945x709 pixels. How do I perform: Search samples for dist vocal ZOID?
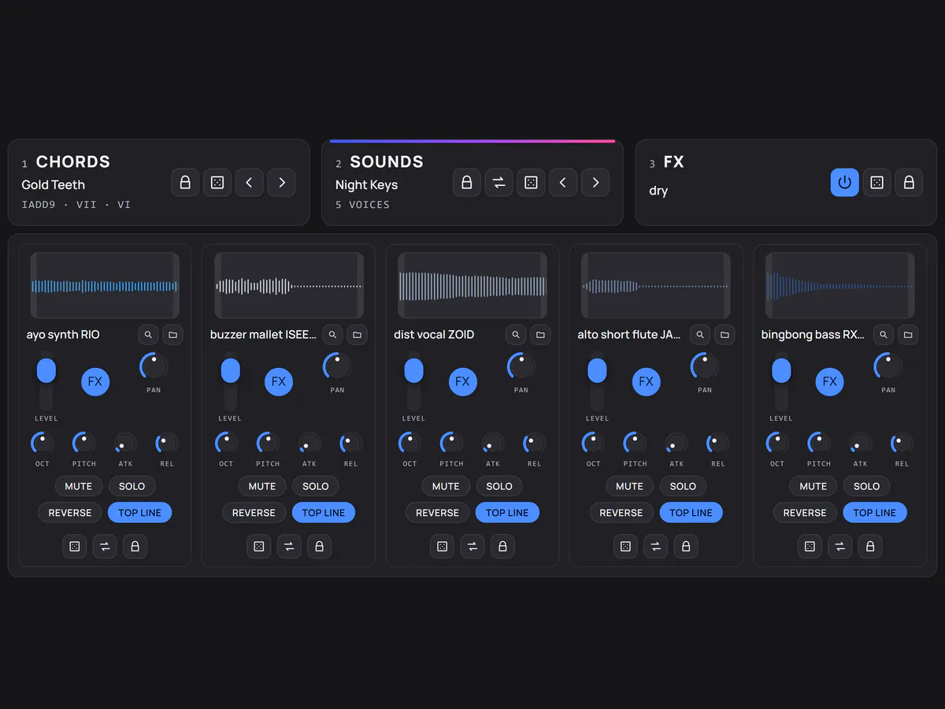pyautogui.click(x=516, y=335)
